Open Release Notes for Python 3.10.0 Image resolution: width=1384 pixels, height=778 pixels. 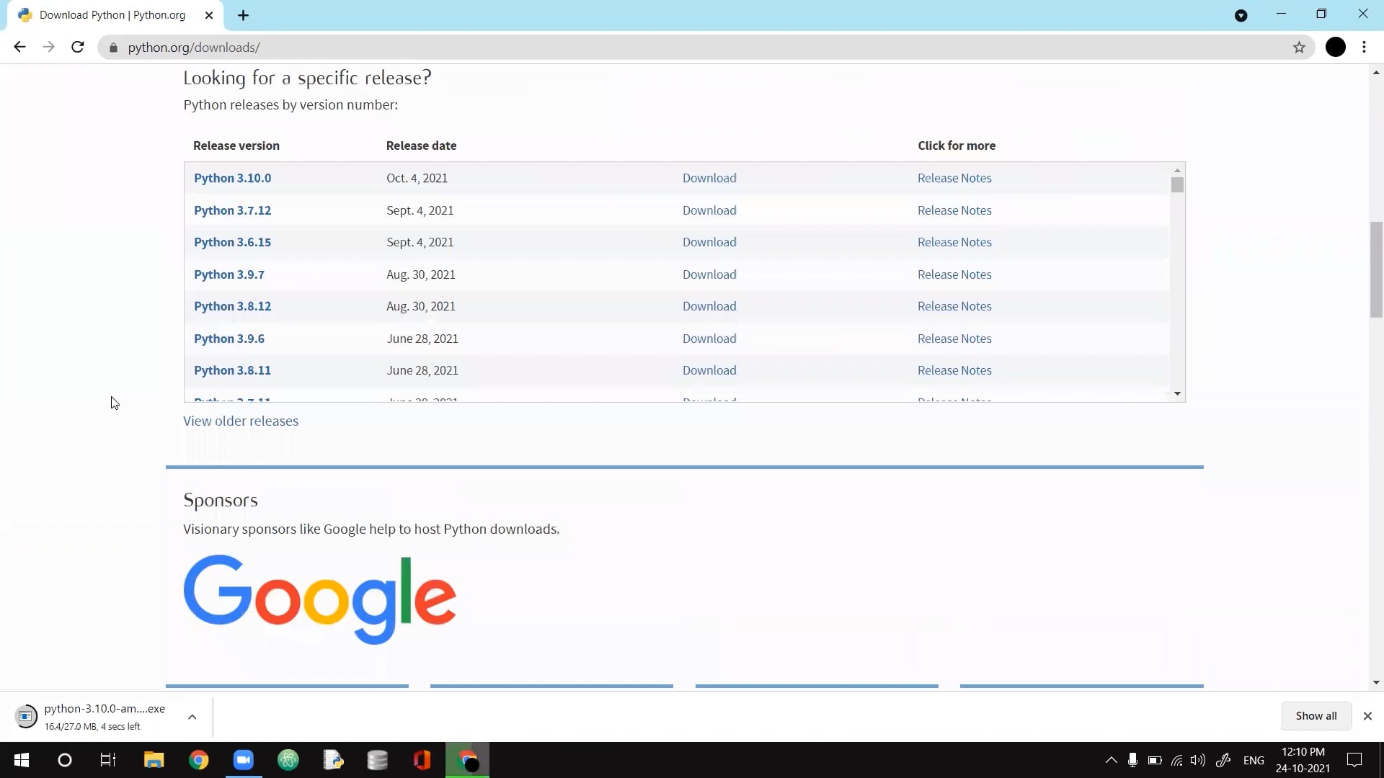954,178
